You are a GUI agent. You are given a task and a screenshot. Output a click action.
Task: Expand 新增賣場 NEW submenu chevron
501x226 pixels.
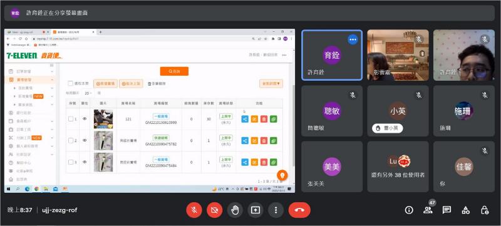52,96
